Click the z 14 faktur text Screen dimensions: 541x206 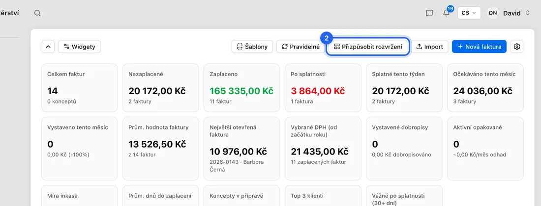pos(142,154)
